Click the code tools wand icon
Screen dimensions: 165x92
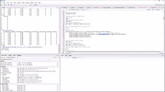[84, 10]
